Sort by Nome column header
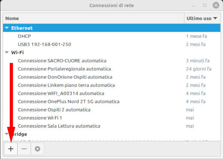Screen dimensions: 223x159 coord(93,18)
